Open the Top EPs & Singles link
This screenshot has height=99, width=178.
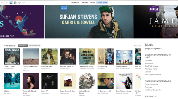[151, 66]
